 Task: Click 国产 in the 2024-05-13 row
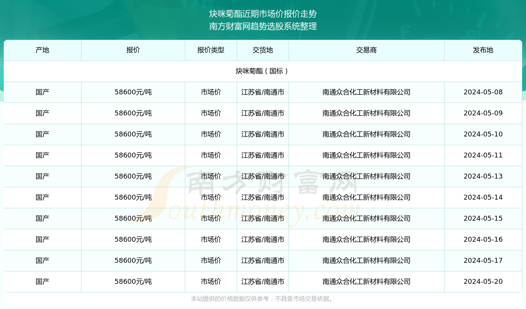pyautogui.click(x=42, y=176)
